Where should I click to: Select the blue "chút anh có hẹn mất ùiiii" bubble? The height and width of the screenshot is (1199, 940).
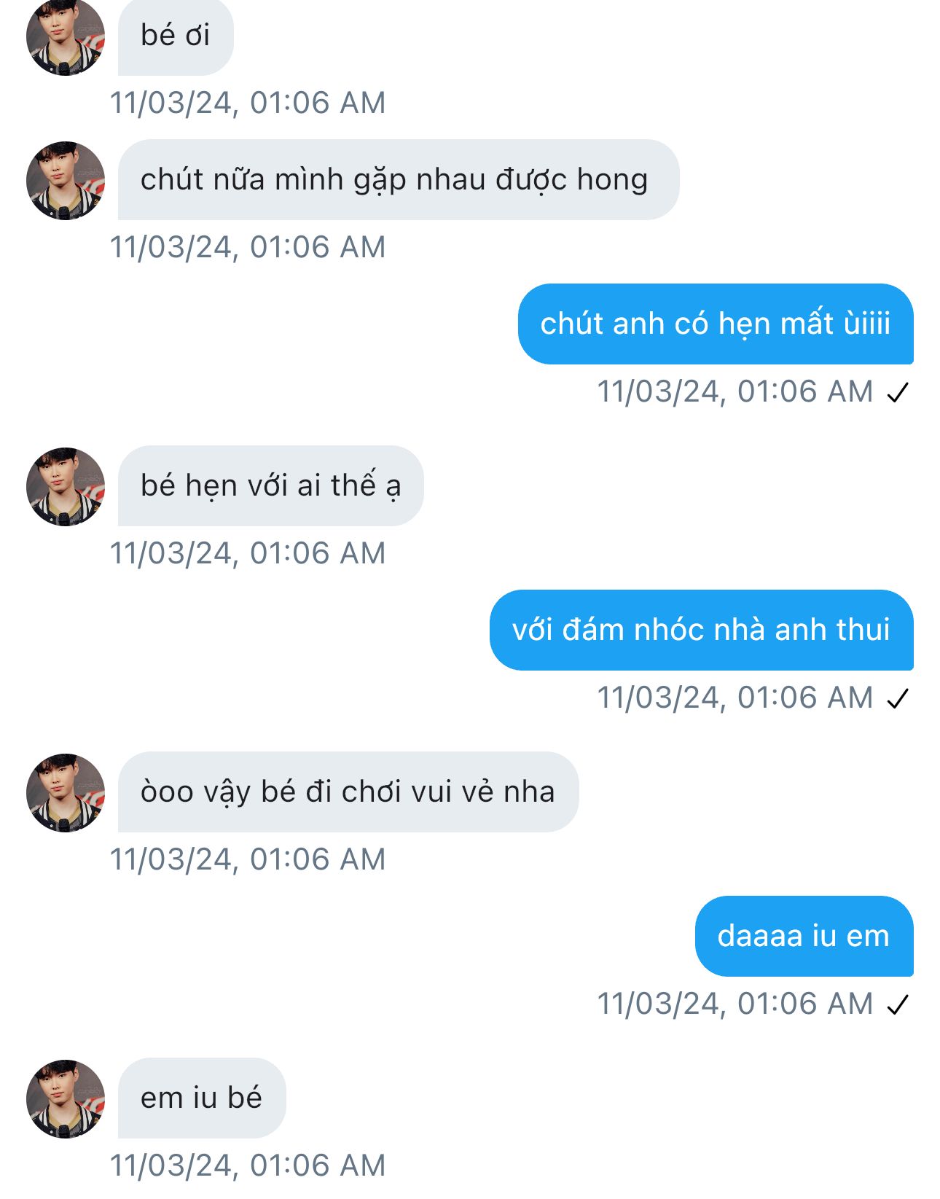coord(716,324)
